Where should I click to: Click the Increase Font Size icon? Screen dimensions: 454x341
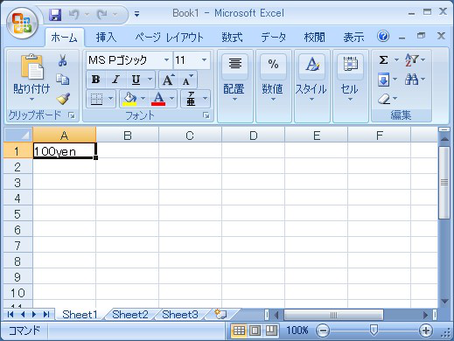click(x=169, y=80)
